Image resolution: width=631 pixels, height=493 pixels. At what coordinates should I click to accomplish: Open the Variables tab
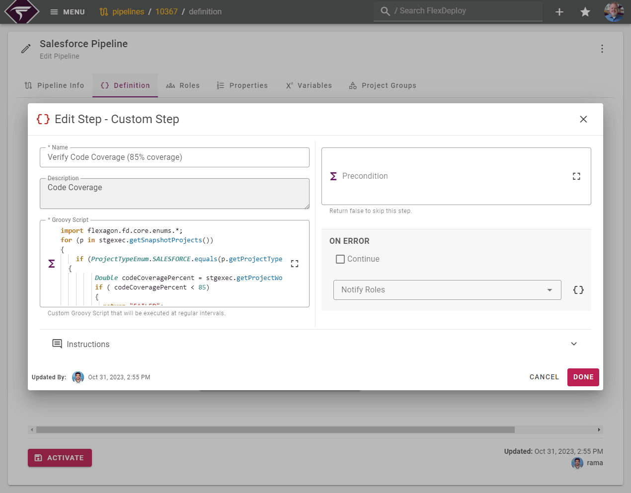(x=309, y=85)
